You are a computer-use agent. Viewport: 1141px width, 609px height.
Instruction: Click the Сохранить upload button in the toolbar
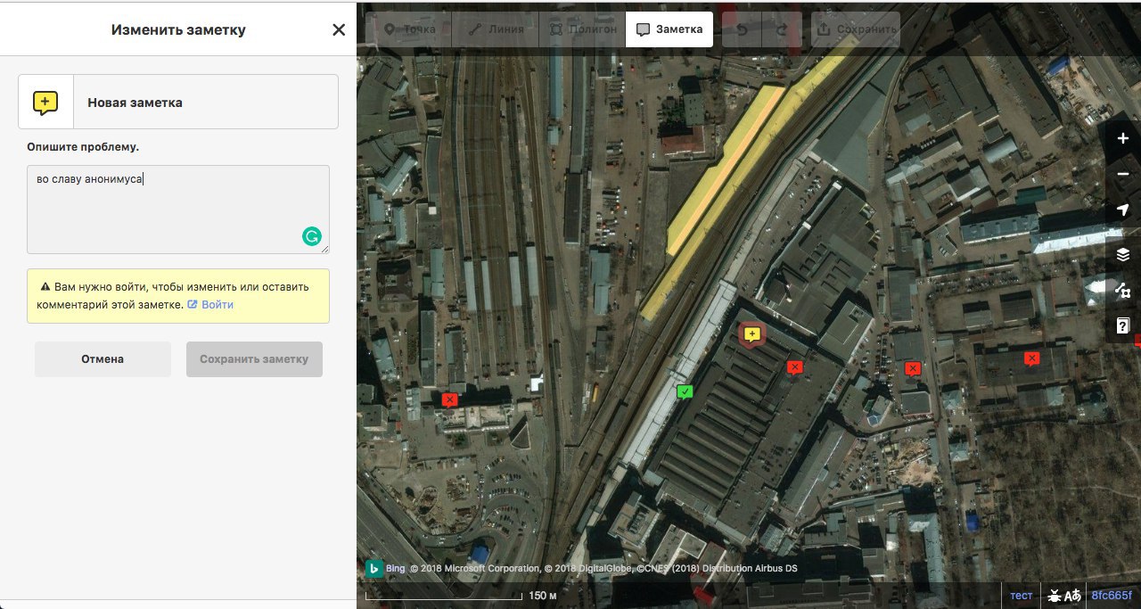[x=856, y=29]
